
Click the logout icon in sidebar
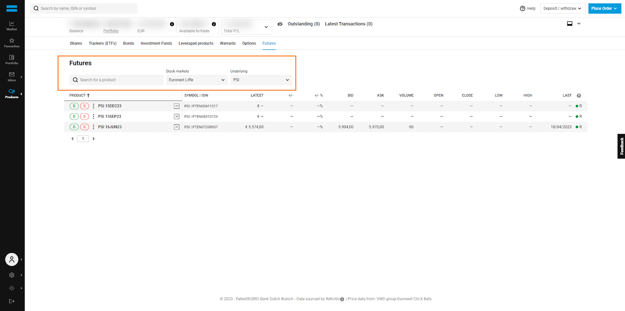click(12, 301)
